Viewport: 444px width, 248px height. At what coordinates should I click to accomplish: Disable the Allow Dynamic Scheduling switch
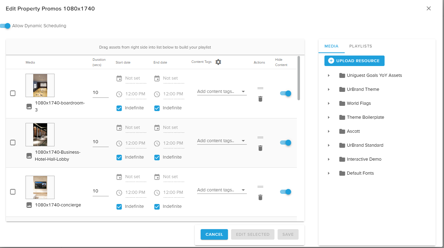[6, 26]
